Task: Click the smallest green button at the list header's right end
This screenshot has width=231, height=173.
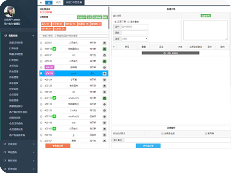Action: point(105,17)
